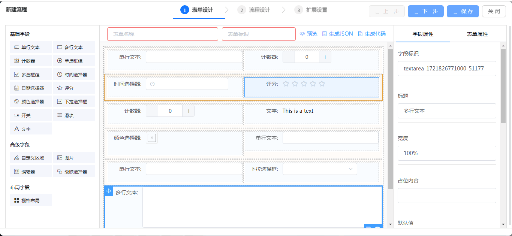Add the 开关 switch component
The image size is (512, 236).
pos(31,115)
